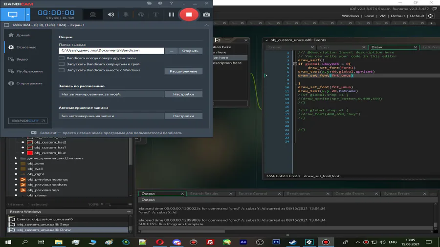Viewport: 440px width, 247px height.
Task: Switch to the Source Control tab
Action: [253, 193]
